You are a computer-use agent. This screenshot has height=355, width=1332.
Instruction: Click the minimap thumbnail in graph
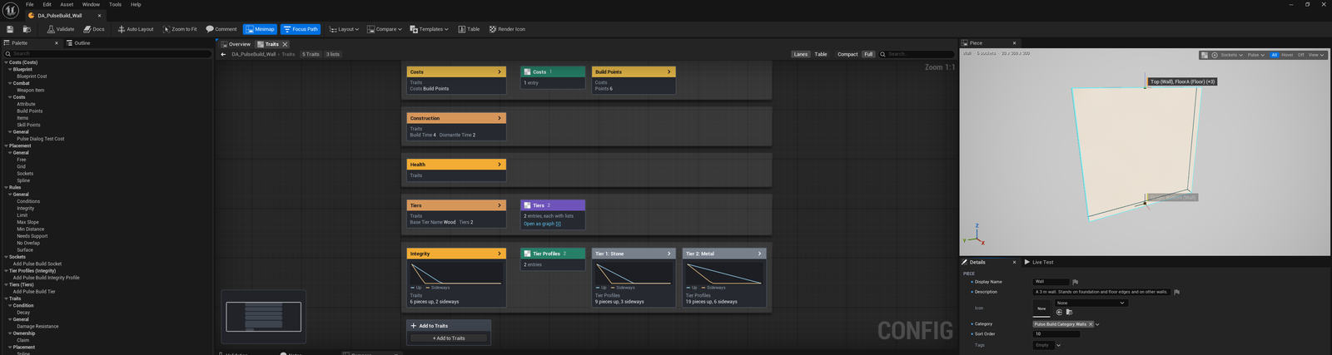(264, 317)
